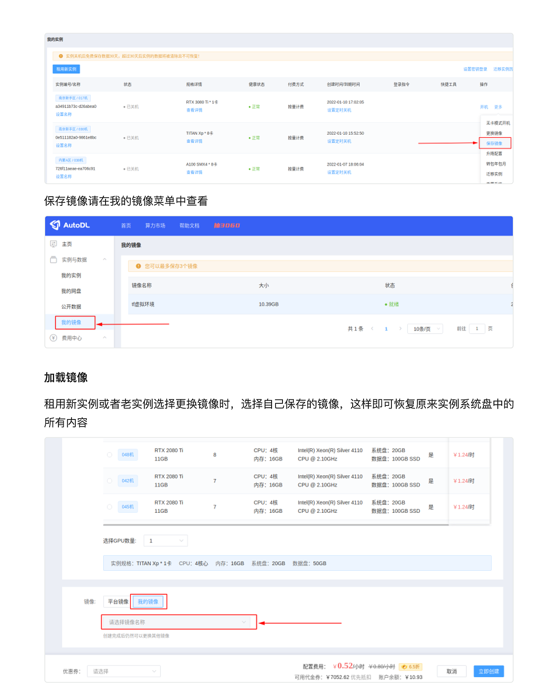Click the 042机 machine tag
The width and height of the screenshot is (558, 692).
tap(128, 481)
